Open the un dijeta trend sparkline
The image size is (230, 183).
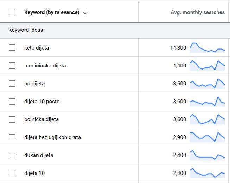click(x=207, y=83)
